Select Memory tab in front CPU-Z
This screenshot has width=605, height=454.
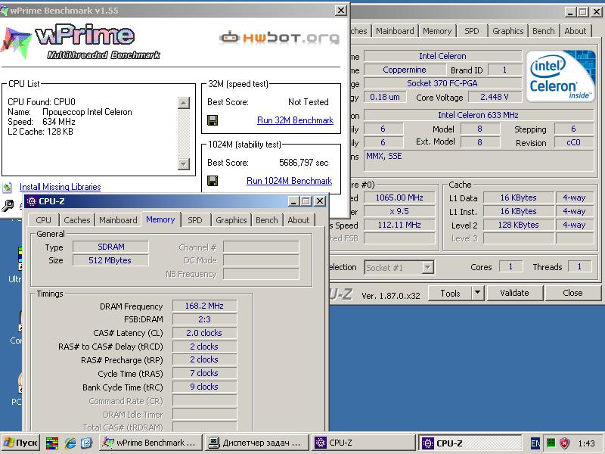160,219
